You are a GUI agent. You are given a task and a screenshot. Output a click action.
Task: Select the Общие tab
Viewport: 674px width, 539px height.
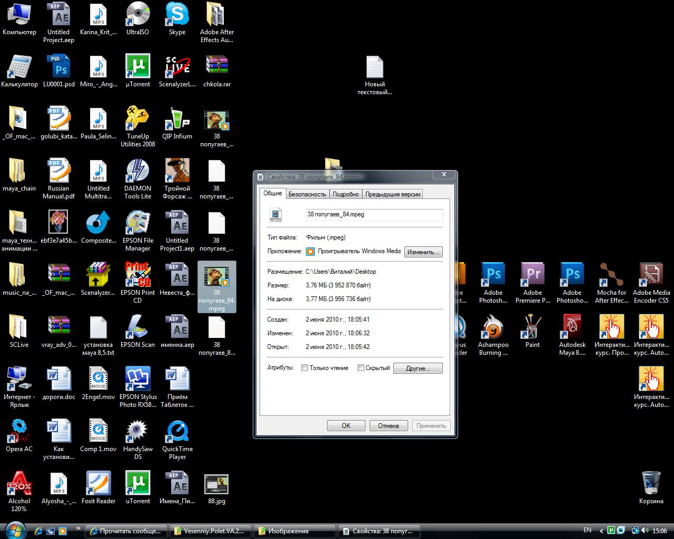pyautogui.click(x=273, y=193)
